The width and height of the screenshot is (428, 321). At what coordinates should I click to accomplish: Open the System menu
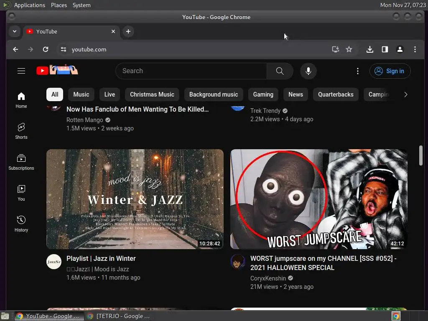pyautogui.click(x=82, y=5)
